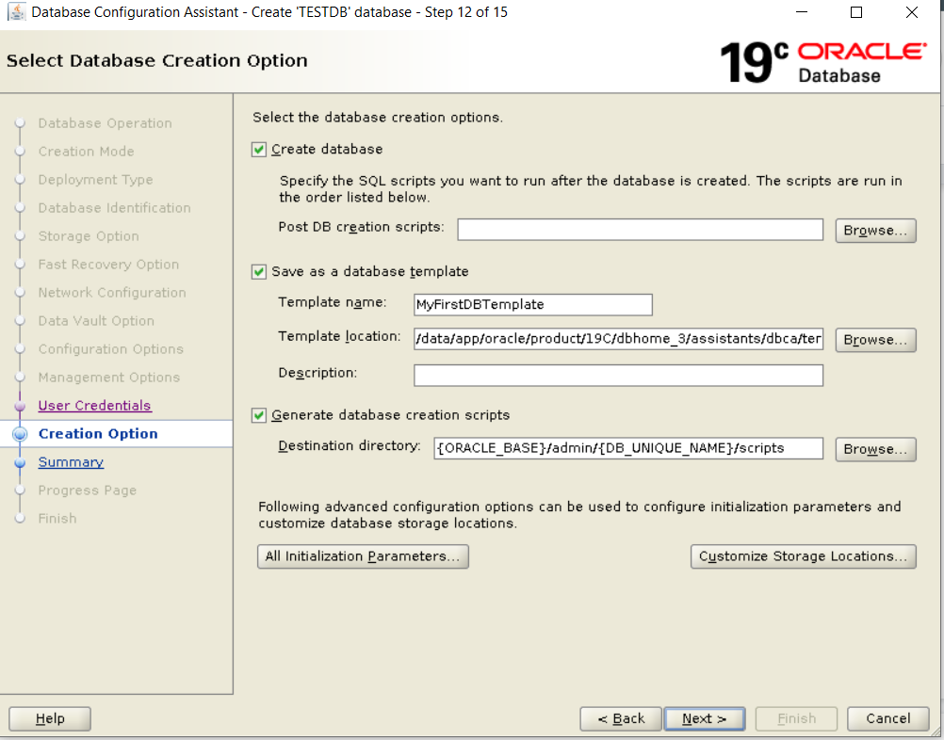This screenshot has height=740, width=944.
Task: Click the Configuration Options step label
Action: pos(111,349)
